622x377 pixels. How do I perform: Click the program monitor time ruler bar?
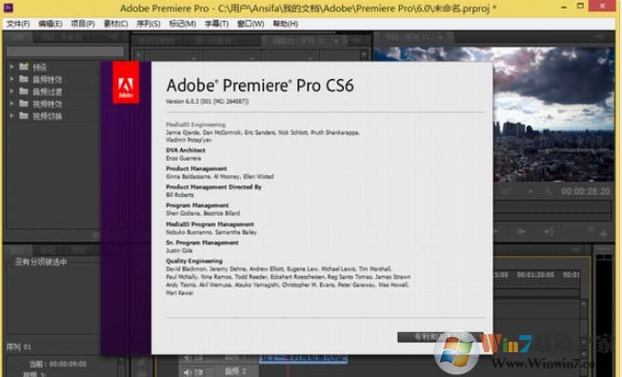click(x=553, y=207)
